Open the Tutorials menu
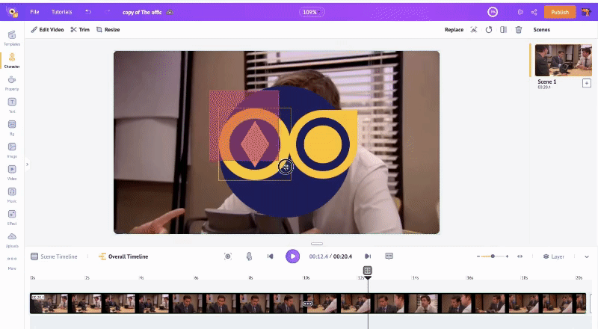Viewport: 598px width, 329px height. point(61,12)
